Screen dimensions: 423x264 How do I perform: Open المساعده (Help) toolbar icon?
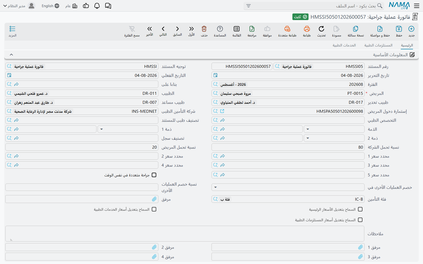[220, 29]
